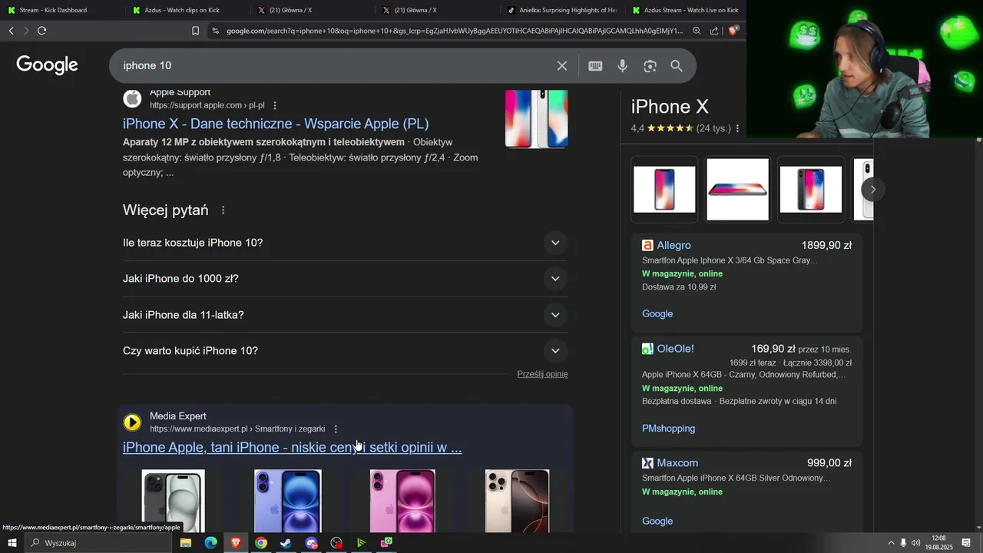Image resolution: width=983 pixels, height=553 pixels.
Task: Open Brave Shields lion icon
Action: click(x=733, y=31)
